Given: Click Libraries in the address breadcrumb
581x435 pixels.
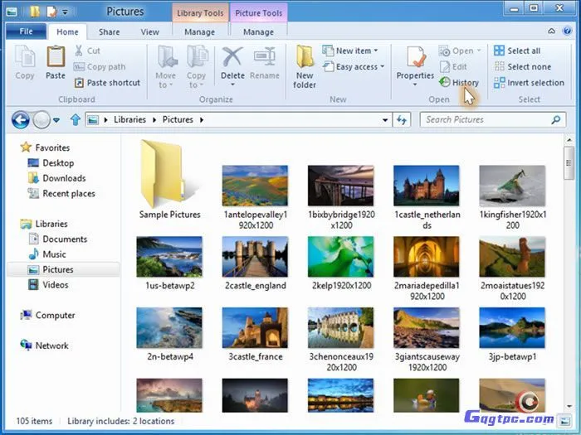Looking at the screenshot, I should point(129,120).
